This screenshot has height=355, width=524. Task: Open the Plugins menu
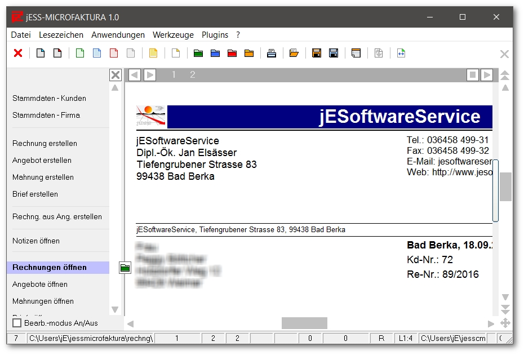(215, 35)
